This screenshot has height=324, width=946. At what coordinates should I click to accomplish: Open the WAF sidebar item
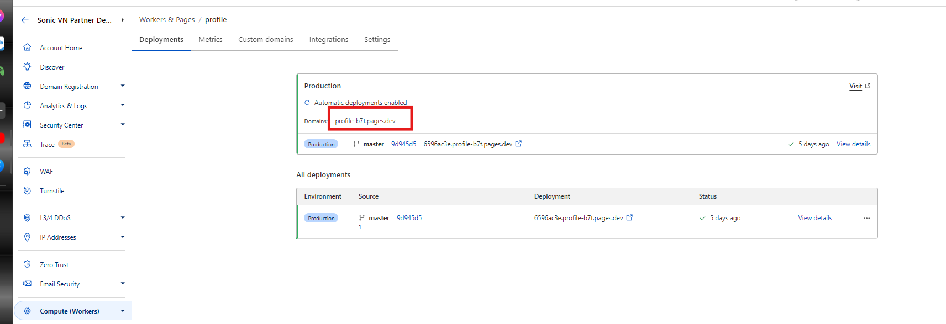(46, 172)
